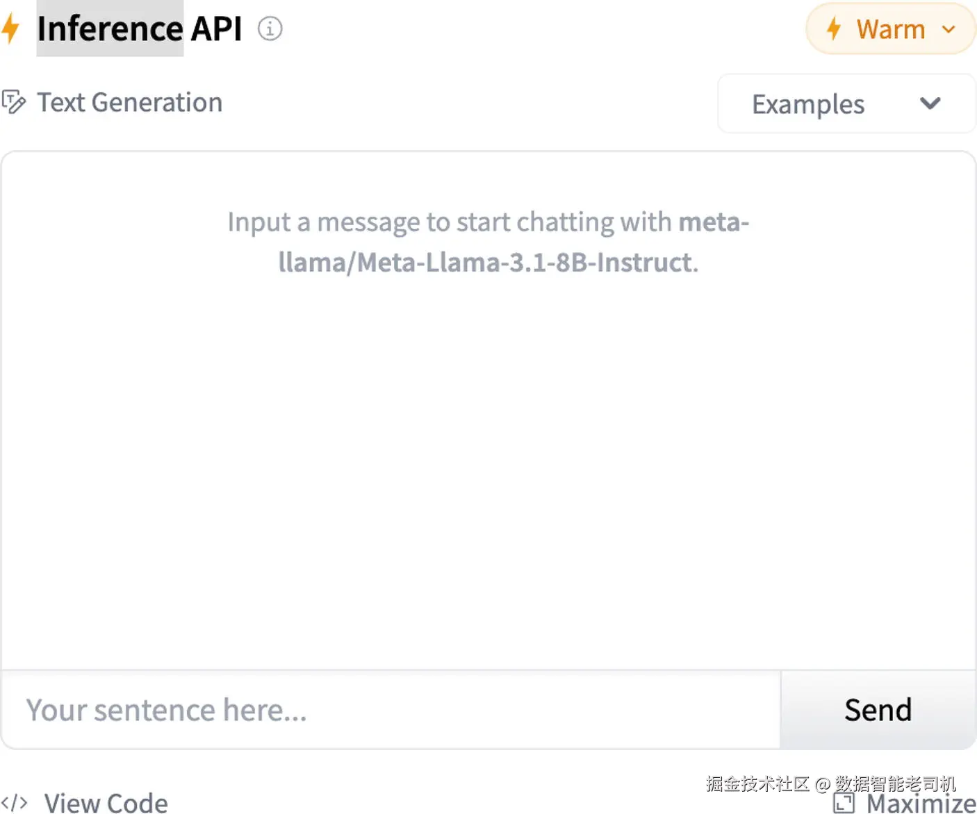Click the Maximize text label
The height and width of the screenshot is (814, 977).
pyautogui.click(x=921, y=804)
